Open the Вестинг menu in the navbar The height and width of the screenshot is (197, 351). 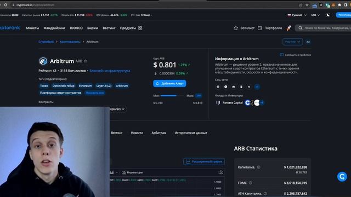coord(109,28)
